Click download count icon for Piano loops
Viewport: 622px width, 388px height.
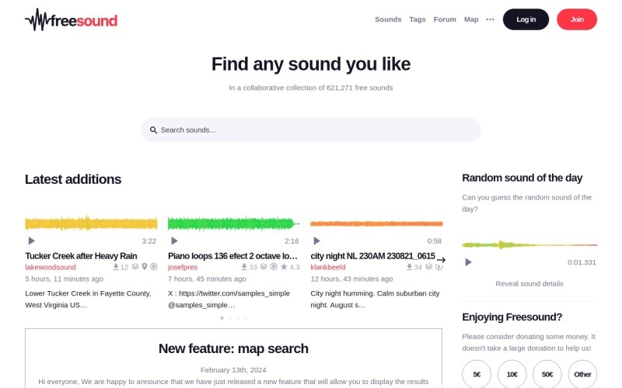click(x=244, y=267)
